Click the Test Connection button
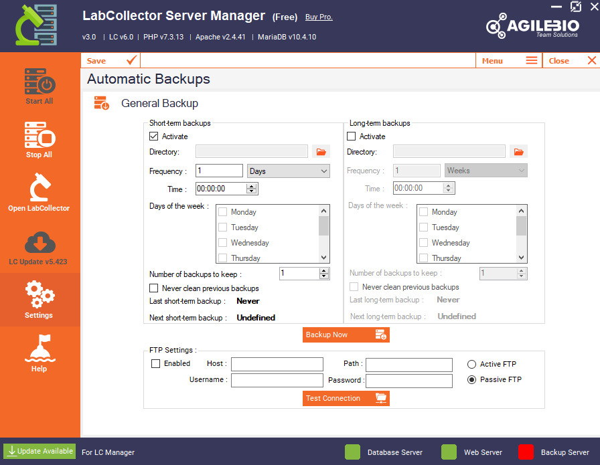Screen dimensions: 600x465 (x=346, y=398)
